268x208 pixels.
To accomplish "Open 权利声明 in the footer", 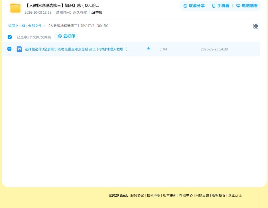I will coord(153,195).
